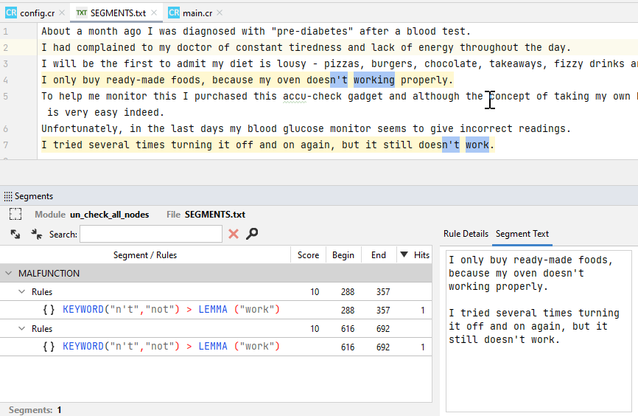Close the SEGMENTS.txt editor tab
The image size is (638, 416).
coord(155,13)
